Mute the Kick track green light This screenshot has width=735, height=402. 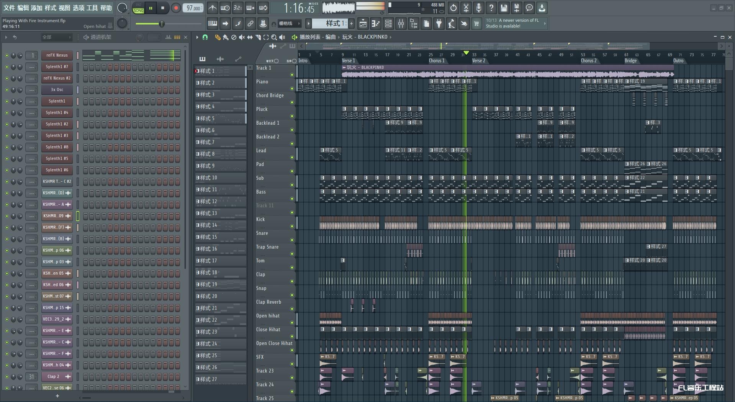click(x=292, y=226)
